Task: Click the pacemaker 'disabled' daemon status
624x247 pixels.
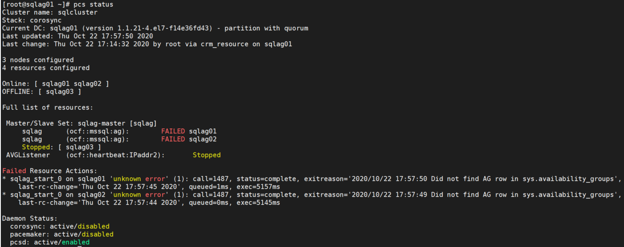Action: 98,234
